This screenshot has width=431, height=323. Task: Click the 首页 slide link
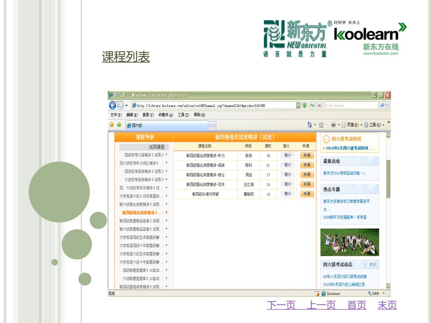click(357, 305)
